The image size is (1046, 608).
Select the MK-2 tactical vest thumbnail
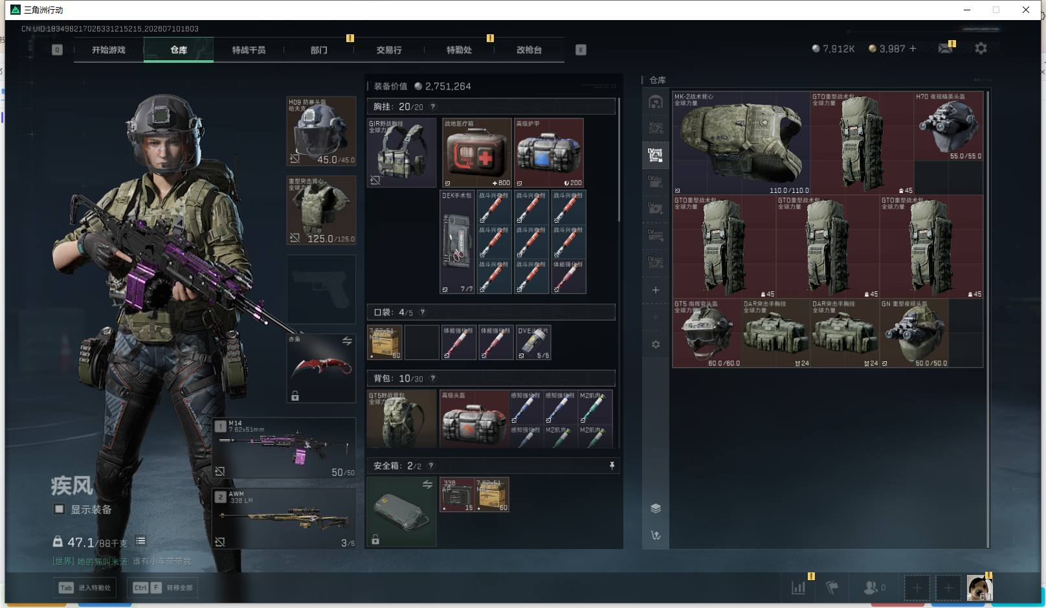coord(741,143)
